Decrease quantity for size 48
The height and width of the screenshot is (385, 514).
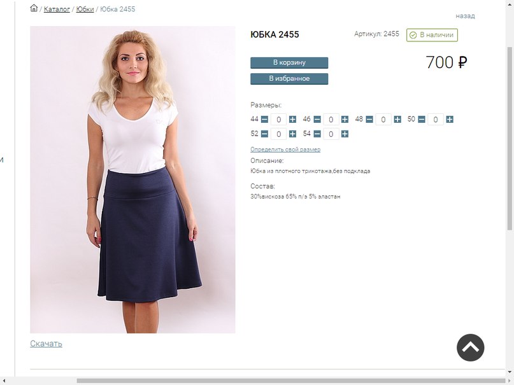click(369, 120)
